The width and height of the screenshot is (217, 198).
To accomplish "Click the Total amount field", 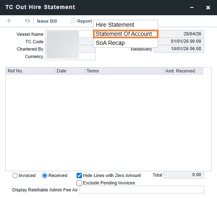I will coord(184,175).
